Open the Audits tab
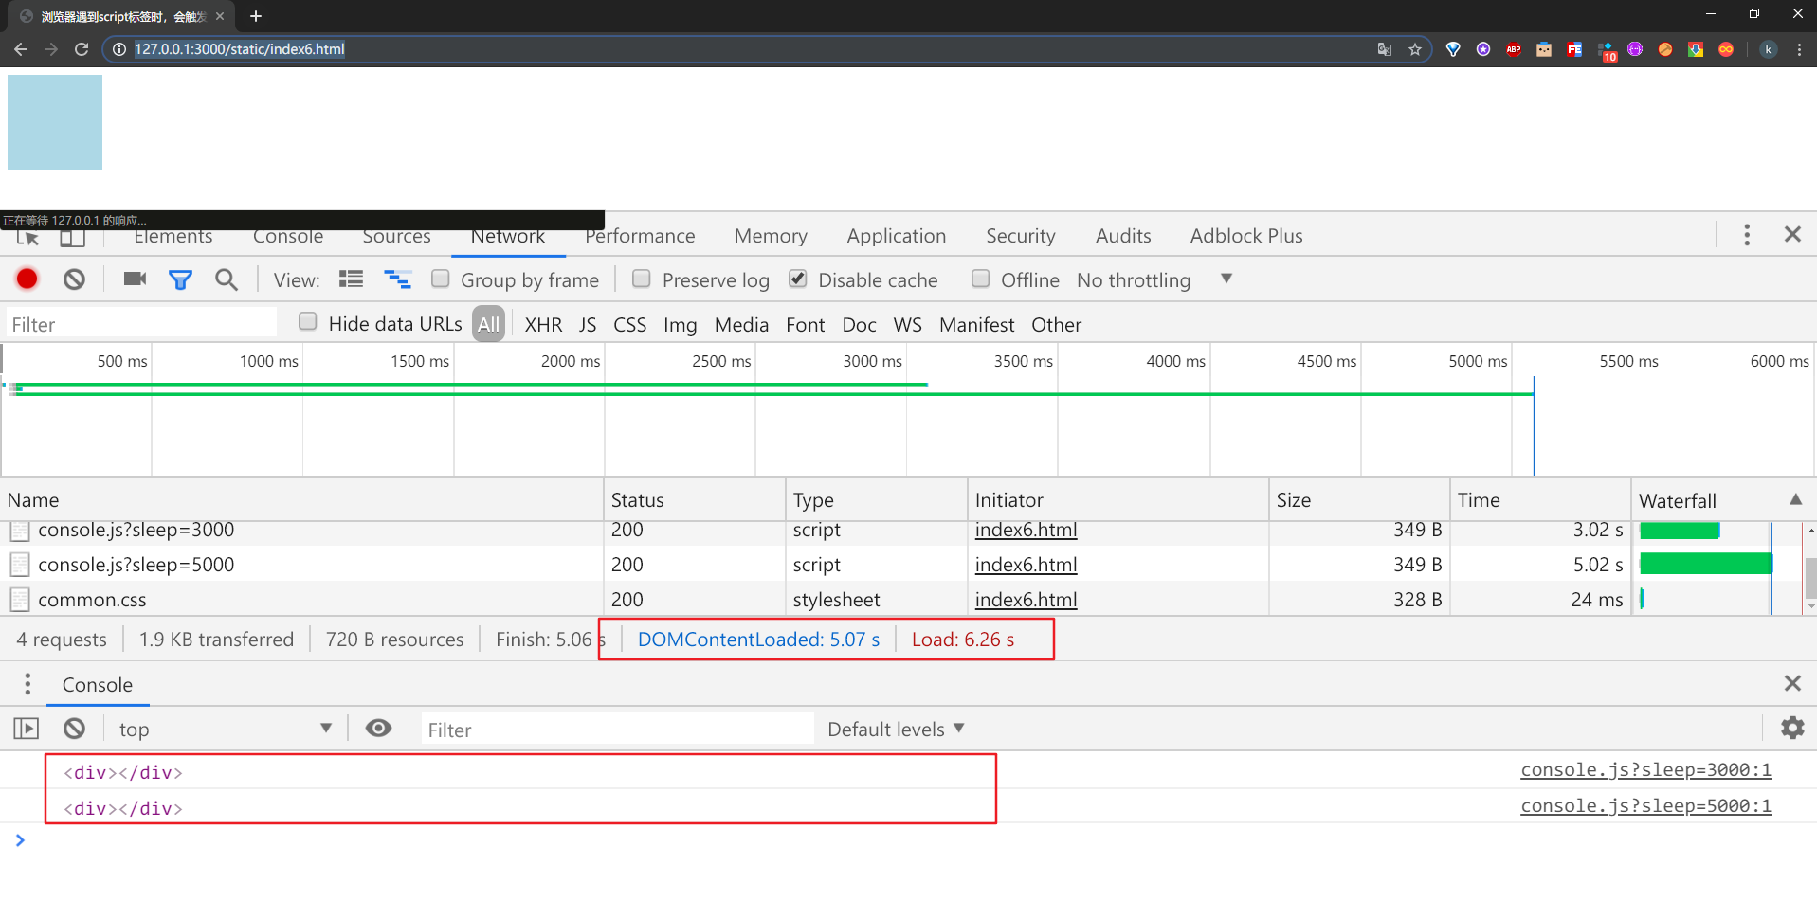This screenshot has height=901, width=1817. (x=1123, y=236)
